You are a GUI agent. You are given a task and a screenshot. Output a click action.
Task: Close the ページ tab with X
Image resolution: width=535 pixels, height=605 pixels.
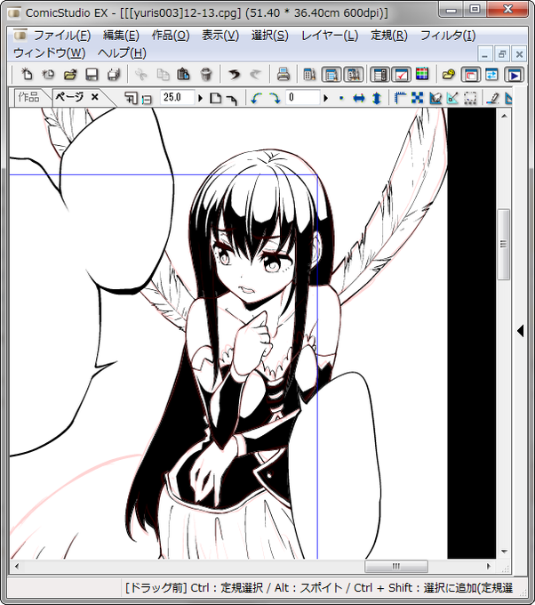pos(95,97)
